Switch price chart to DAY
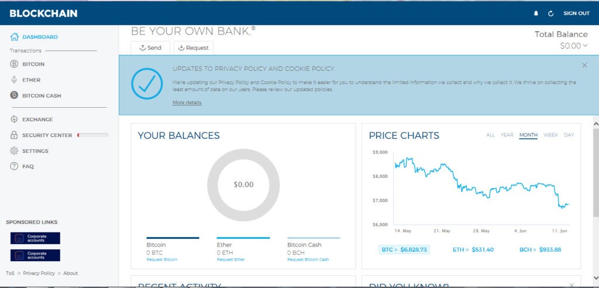The width and height of the screenshot is (599, 288). click(x=569, y=135)
